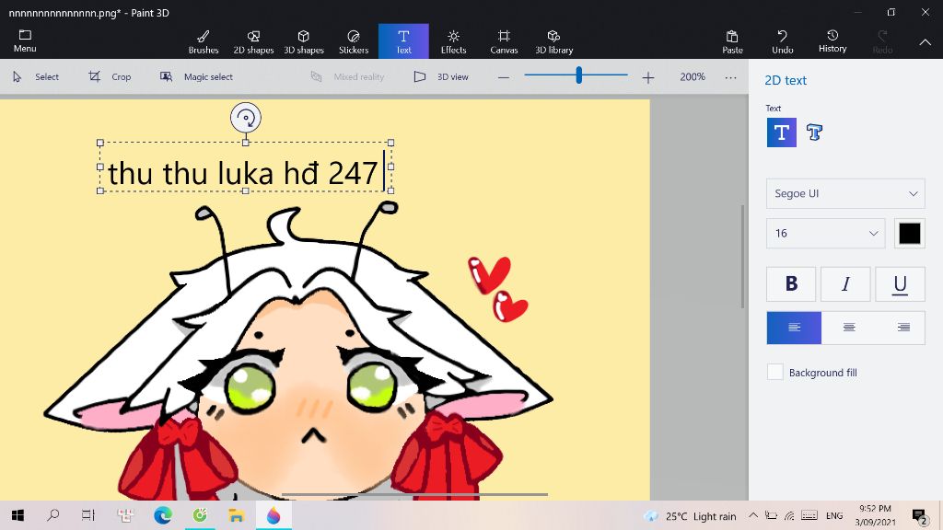
Task: Open the History panel
Action: 832,41
